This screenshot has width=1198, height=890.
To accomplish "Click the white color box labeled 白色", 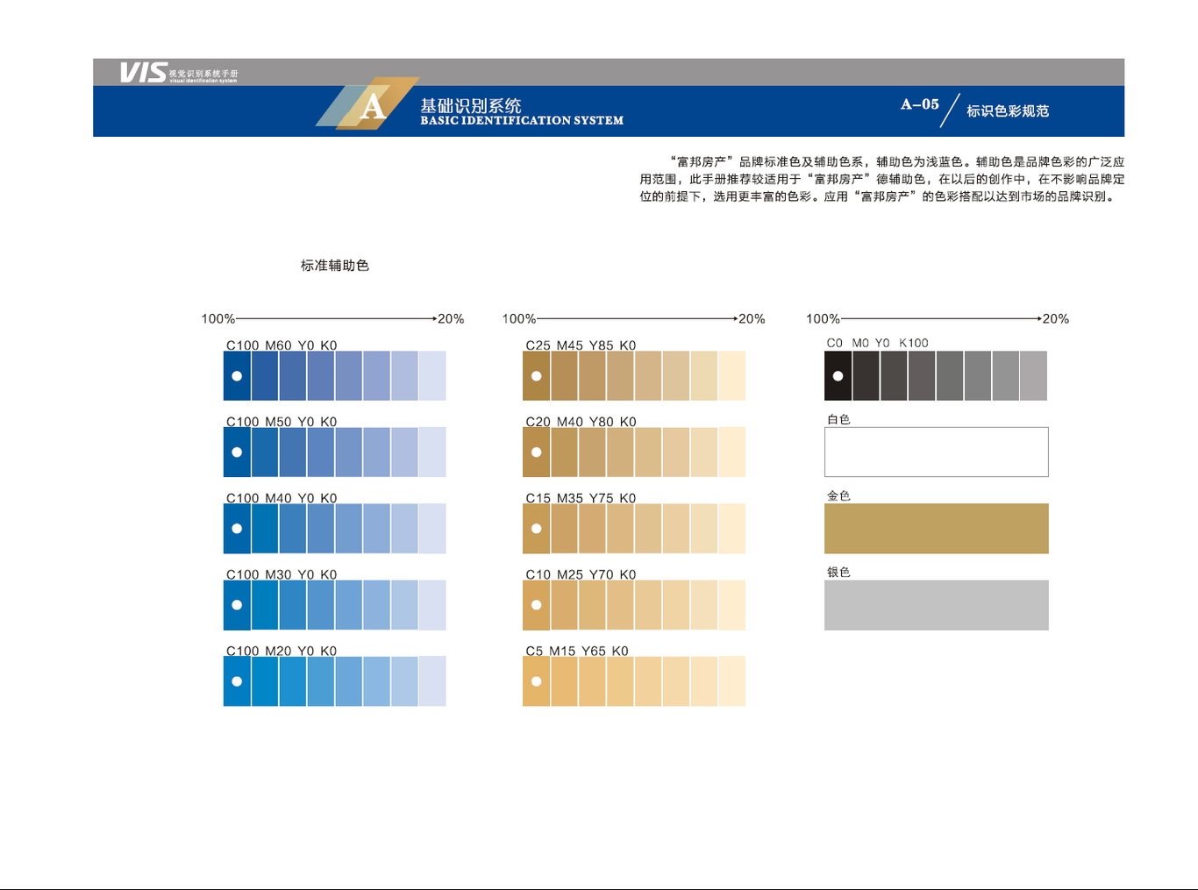I will (x=936, y=452).
